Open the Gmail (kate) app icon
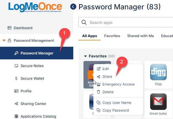Image resolution: width=173 pixels, height=119 pixels. pos(158,102)
